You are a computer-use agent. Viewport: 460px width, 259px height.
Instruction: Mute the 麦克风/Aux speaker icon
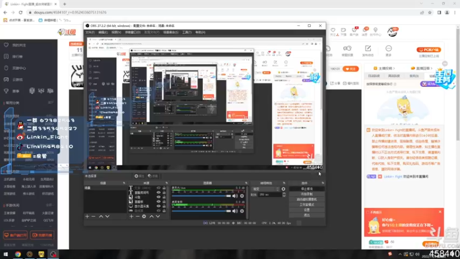click(235, 196)
